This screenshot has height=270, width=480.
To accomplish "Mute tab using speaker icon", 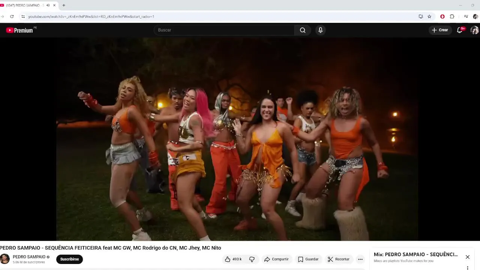I will (48, 5).
